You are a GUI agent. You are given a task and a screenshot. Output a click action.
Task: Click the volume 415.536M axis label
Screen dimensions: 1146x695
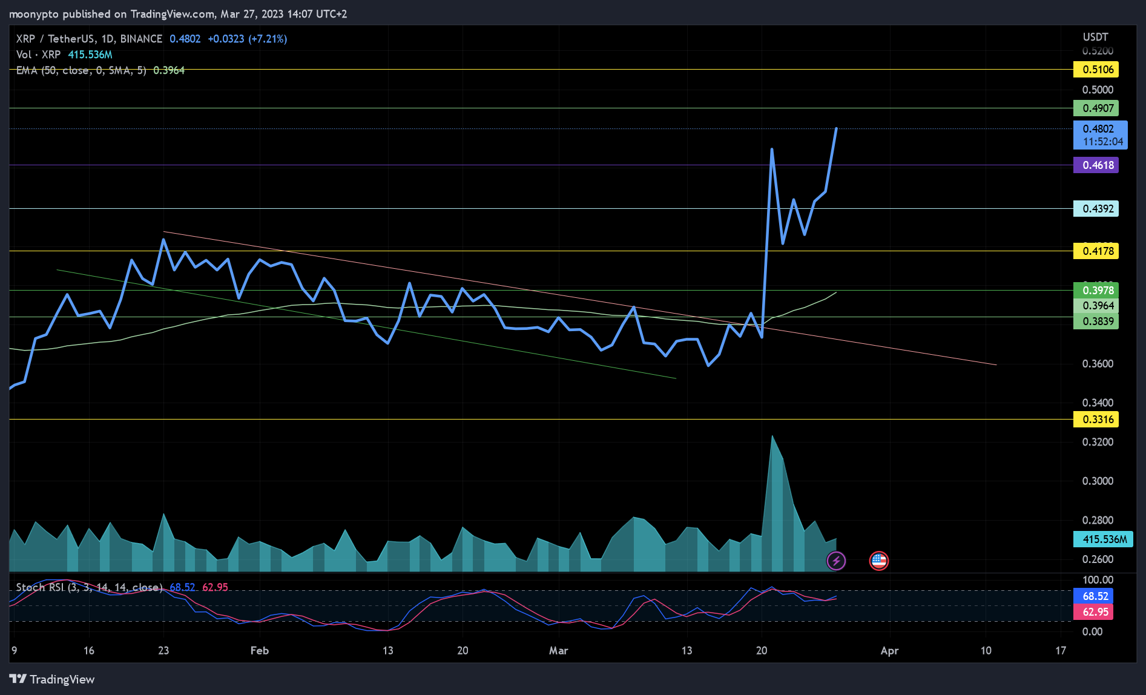[1103, 539]
